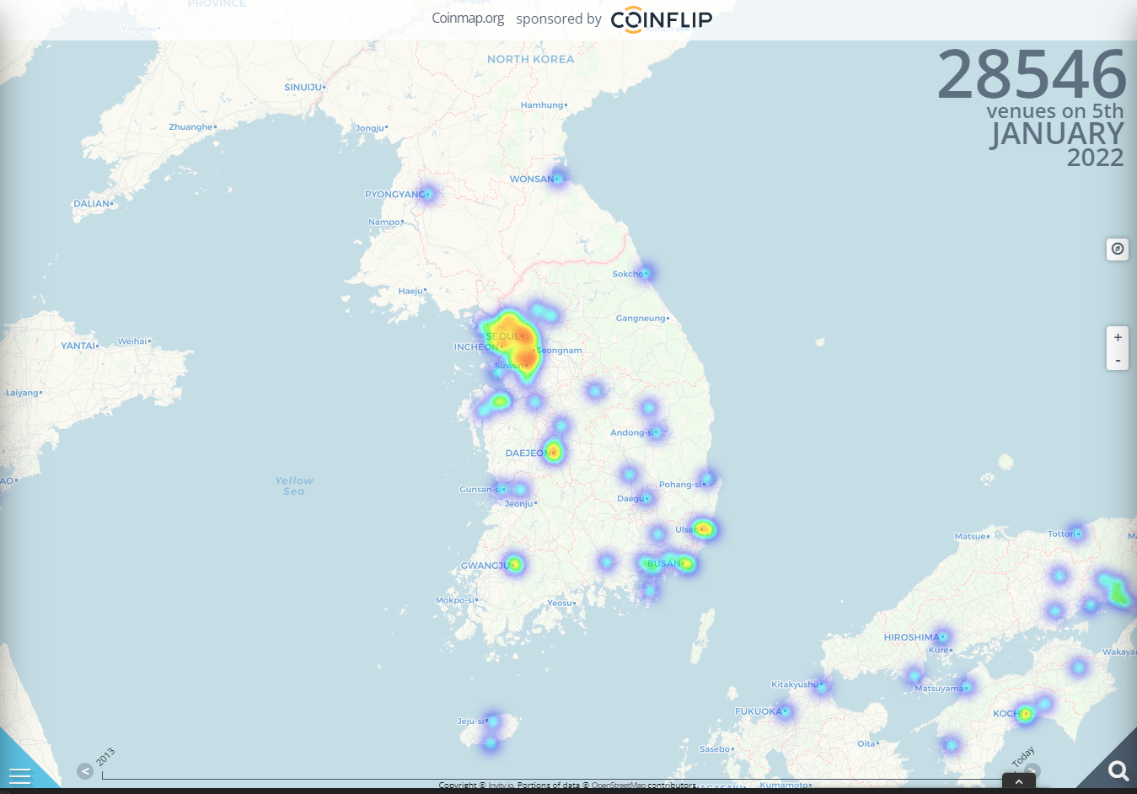Click the Jeonju map label

pos(518,503)
